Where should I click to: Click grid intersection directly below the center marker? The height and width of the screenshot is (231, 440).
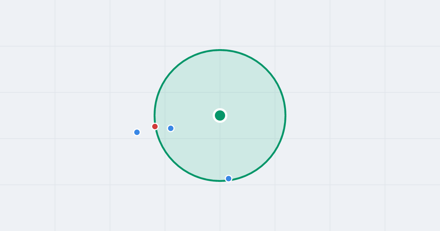tap(220, 139)
